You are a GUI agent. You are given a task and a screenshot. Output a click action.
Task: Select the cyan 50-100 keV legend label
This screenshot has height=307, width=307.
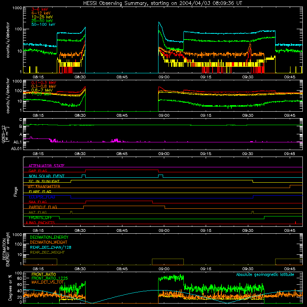(43, 25)
